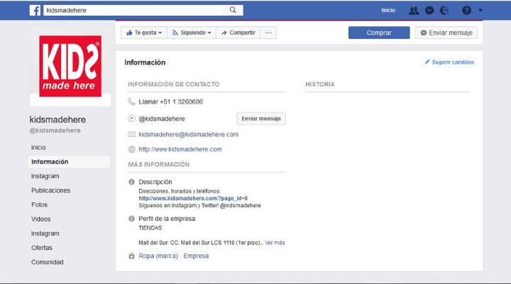Viewport: 511px width, 284px height.
Task: Select Ofertas in the page sidebar
Action: pos(42,248)
